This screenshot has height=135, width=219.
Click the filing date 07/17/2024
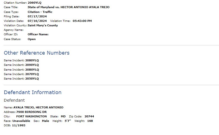click(37, 16)
